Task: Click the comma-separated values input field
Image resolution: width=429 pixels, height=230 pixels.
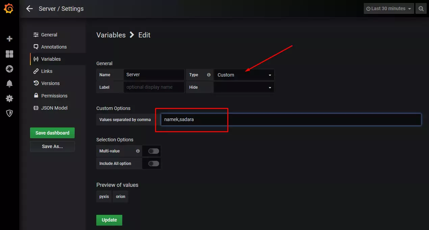Action: pos(291,119)
